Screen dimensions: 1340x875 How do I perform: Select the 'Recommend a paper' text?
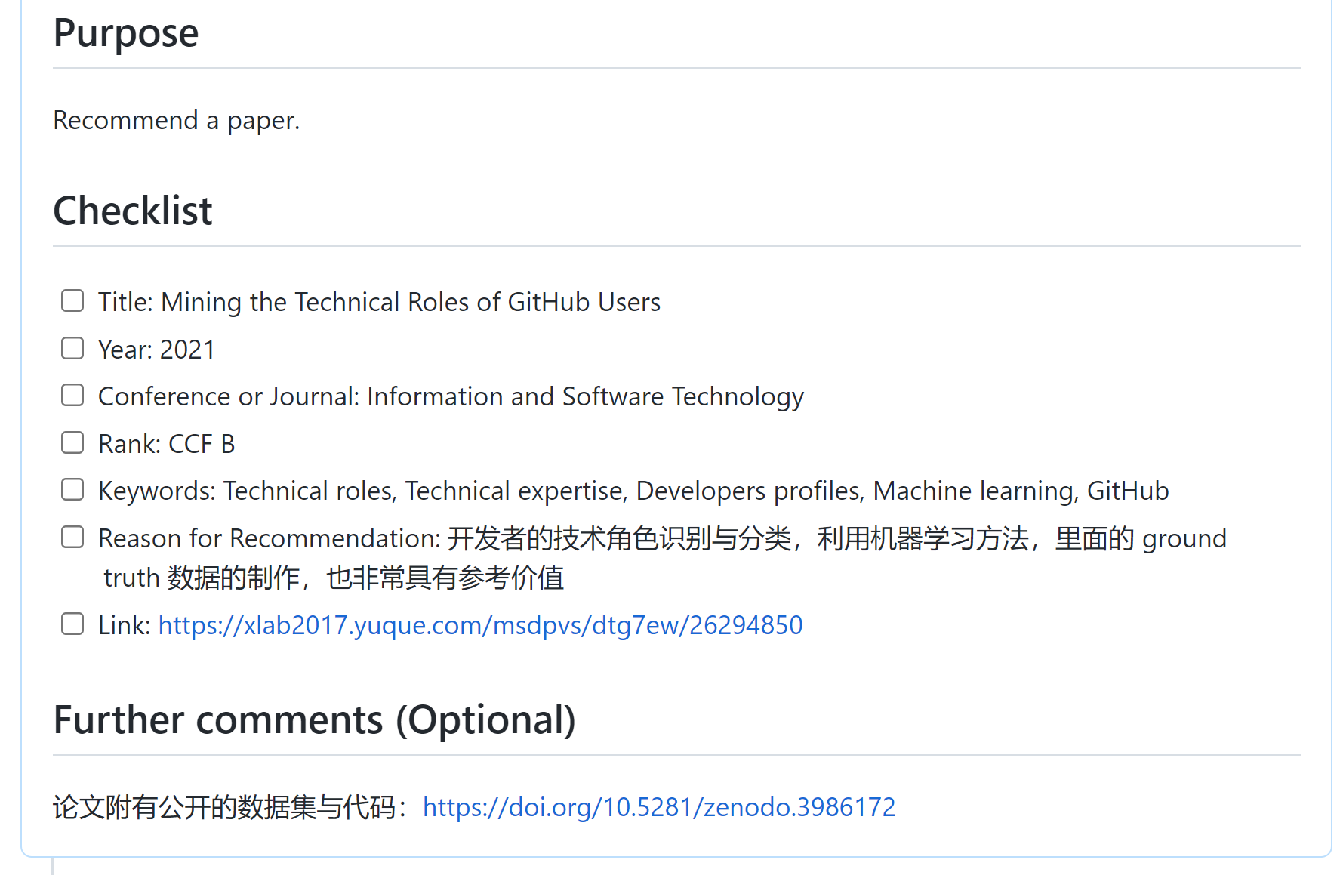tap(176, 120)
